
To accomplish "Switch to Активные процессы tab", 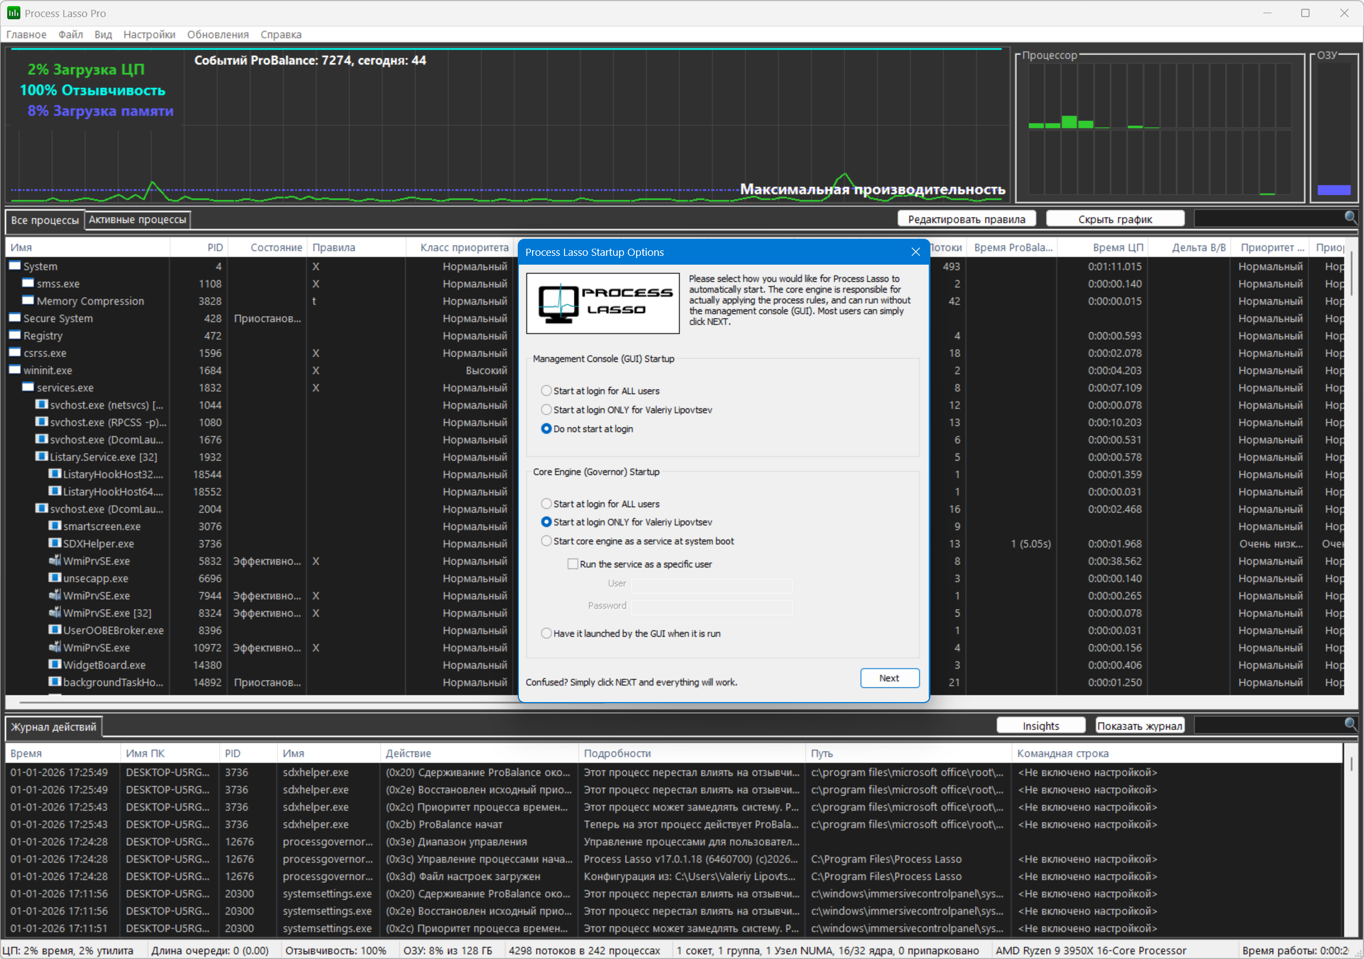I will 137,220.
